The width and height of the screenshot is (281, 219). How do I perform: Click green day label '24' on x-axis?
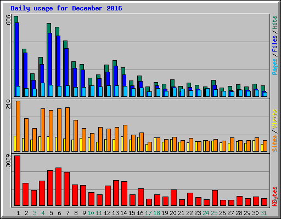click(x=206, y=213)
